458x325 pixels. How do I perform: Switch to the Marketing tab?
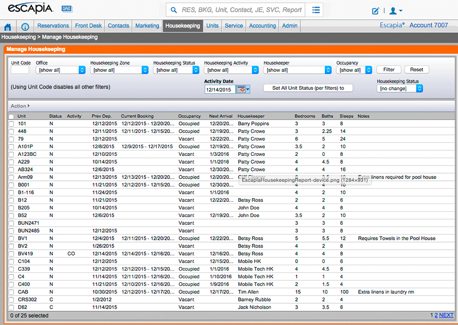tap(147, 26)
